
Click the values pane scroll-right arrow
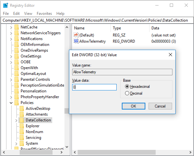pos(190,152)
